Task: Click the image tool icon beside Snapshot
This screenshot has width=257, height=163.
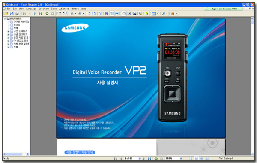Action: click(x=140, y=14)
